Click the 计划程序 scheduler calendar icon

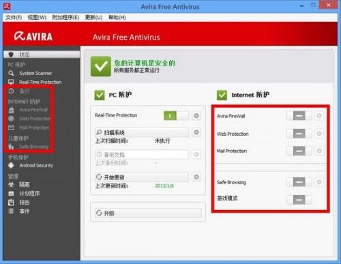pyautogui.click(x=11, y=194)
